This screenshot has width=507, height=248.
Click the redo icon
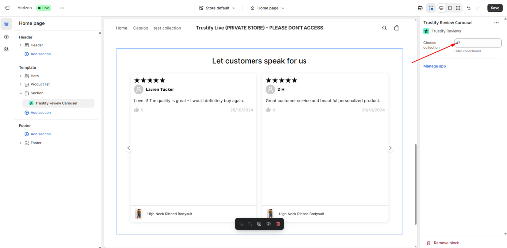[478, 8]
